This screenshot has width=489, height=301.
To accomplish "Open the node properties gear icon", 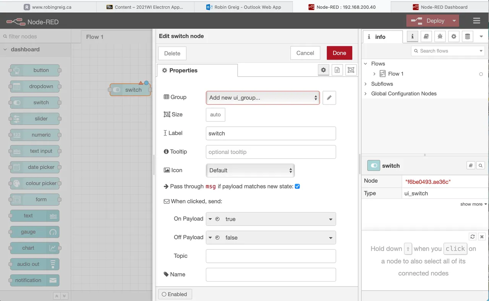I will click(324, 70).
